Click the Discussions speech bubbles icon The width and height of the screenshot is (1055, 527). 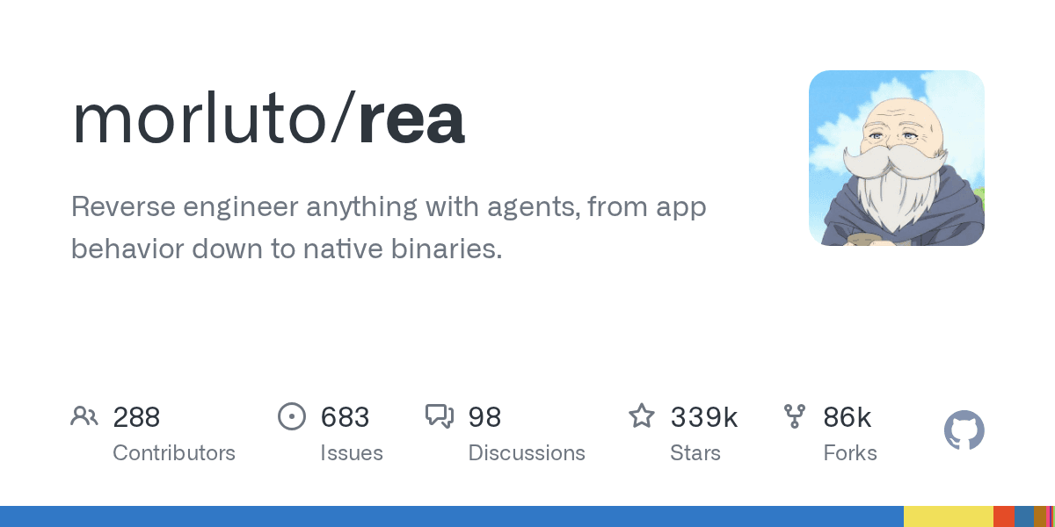point(440,416)
